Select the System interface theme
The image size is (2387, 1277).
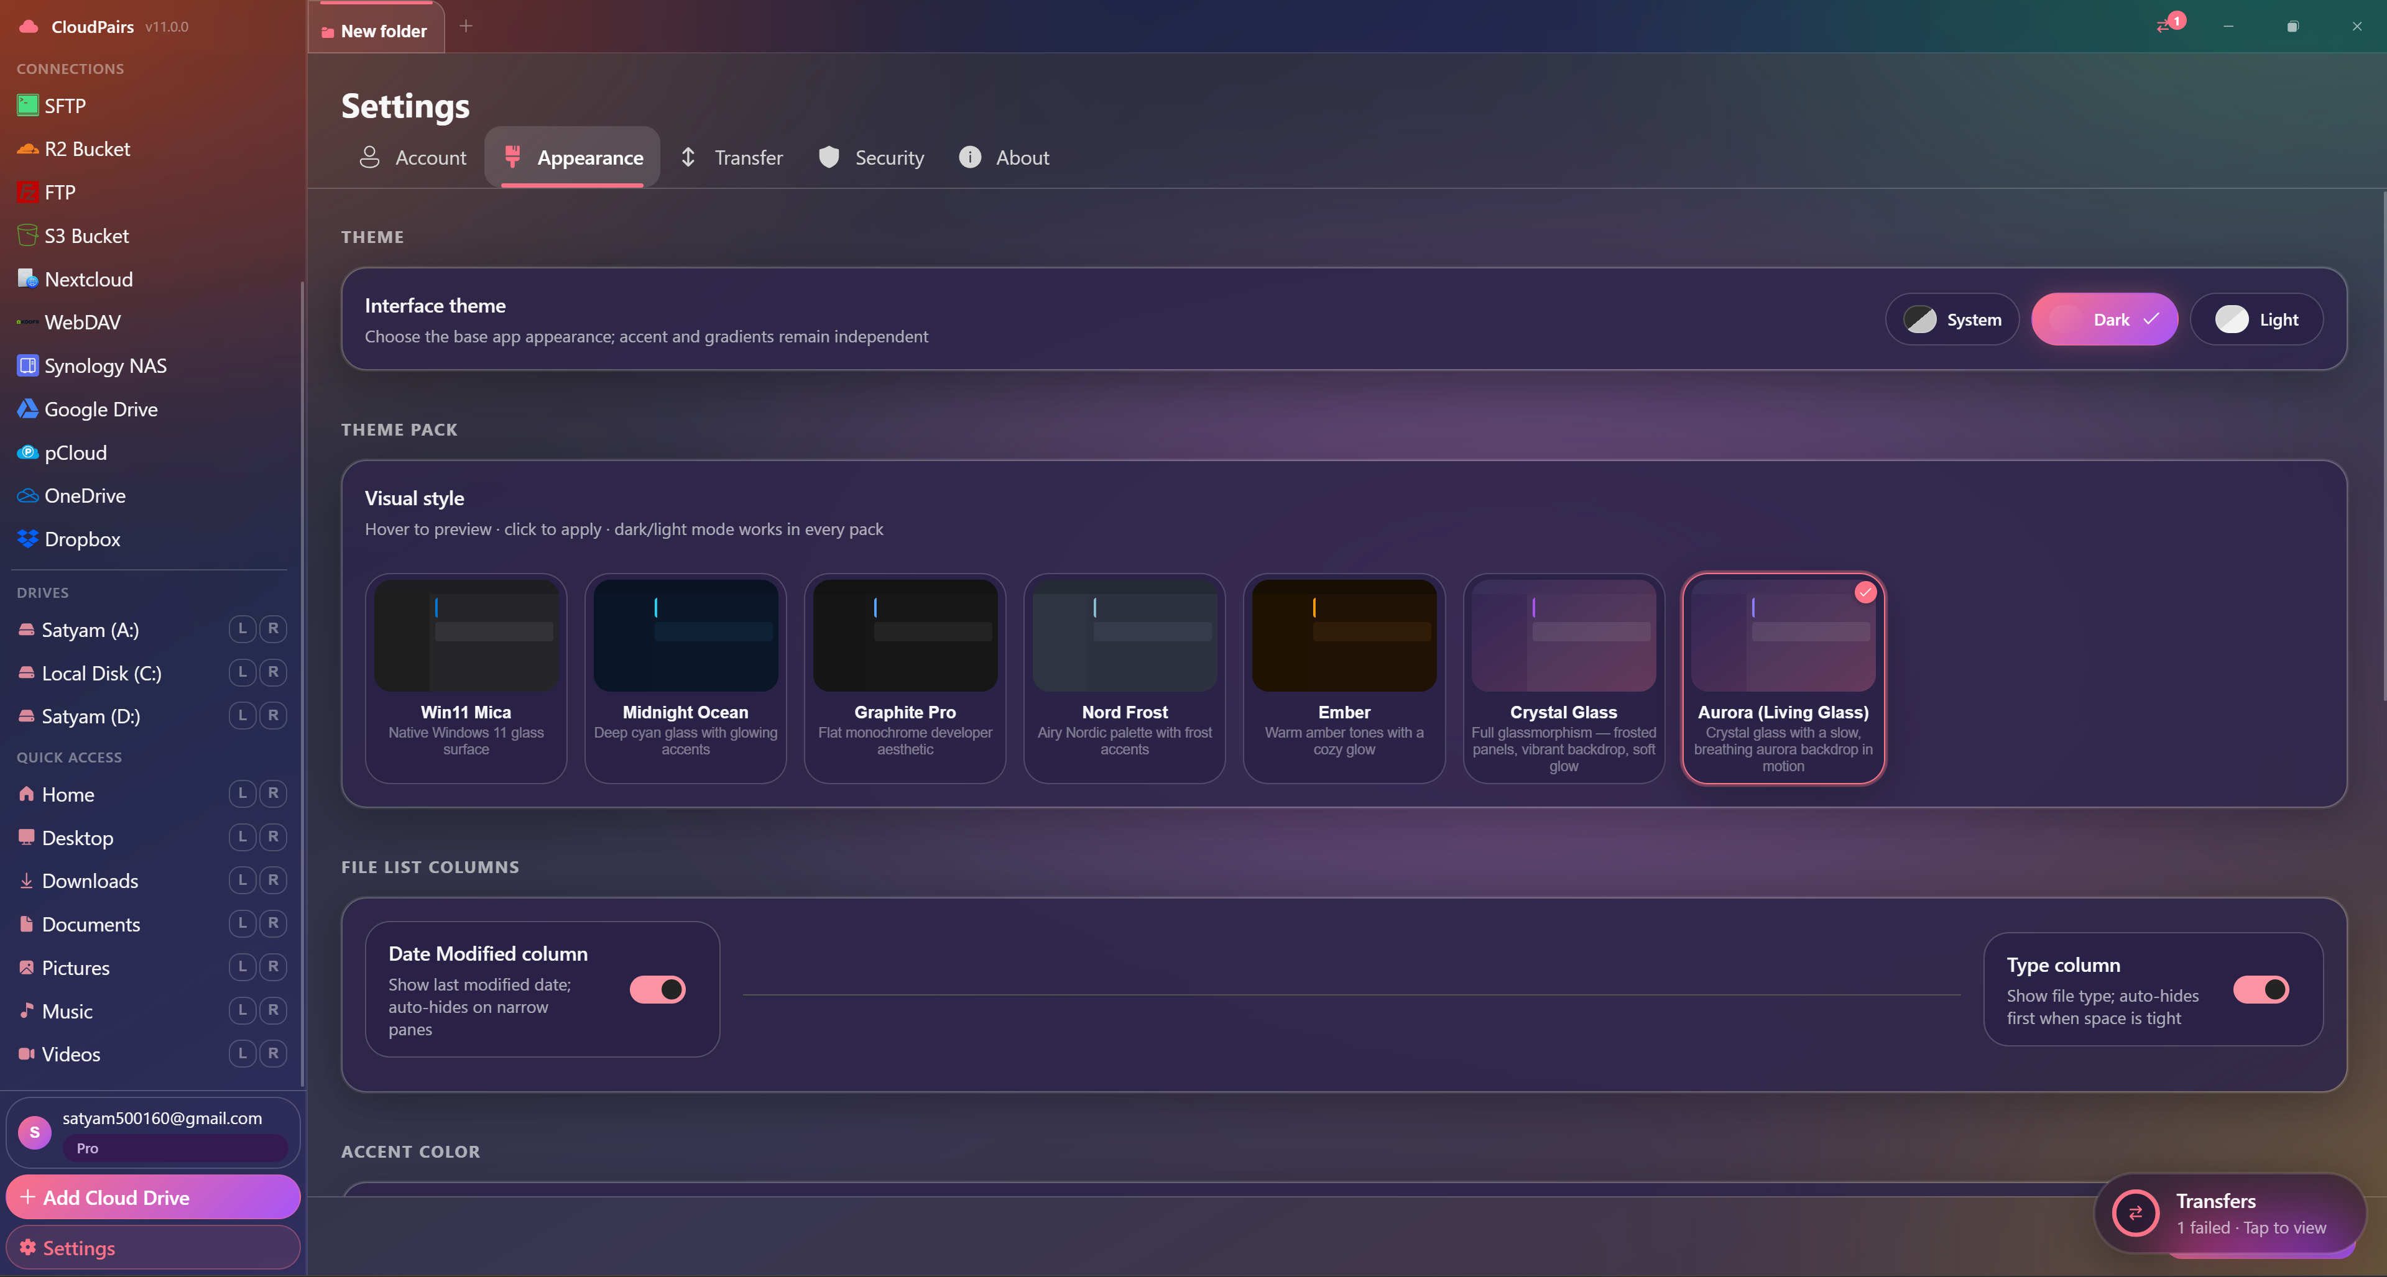click(1952, 319)
